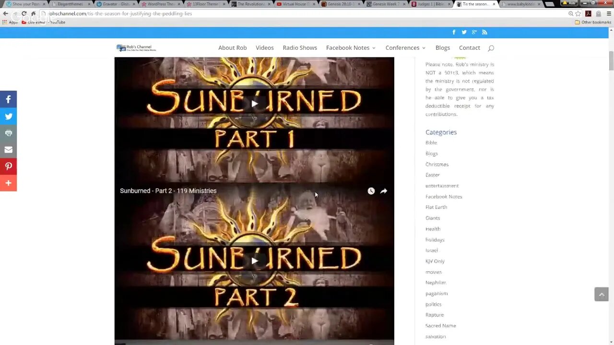Image resolution: width=614 pixels, height=345 pixels.
Task: Open Live event YouTube bookmark
Action: click(44, 22)
